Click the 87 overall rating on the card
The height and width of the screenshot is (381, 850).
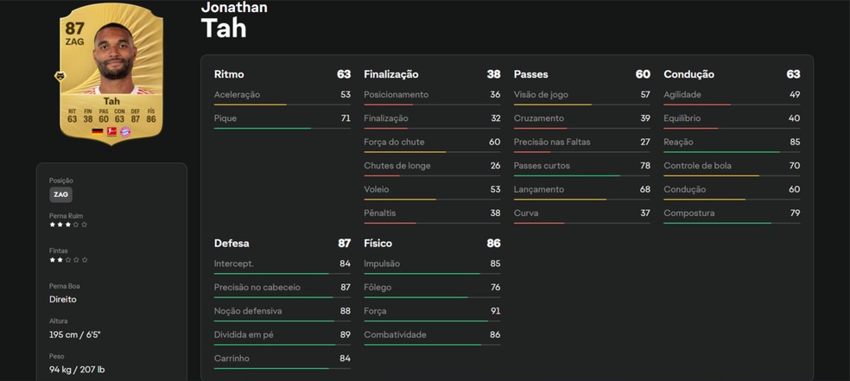74,29
